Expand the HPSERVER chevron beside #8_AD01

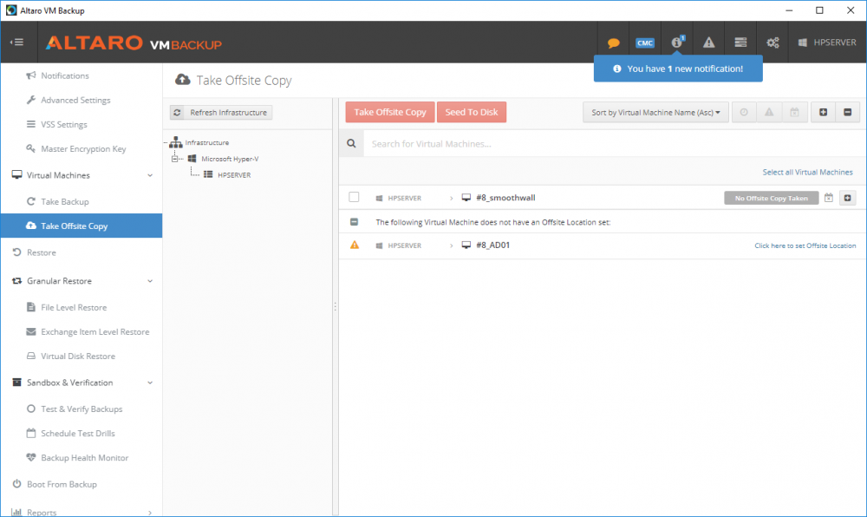tap(451, 245)
